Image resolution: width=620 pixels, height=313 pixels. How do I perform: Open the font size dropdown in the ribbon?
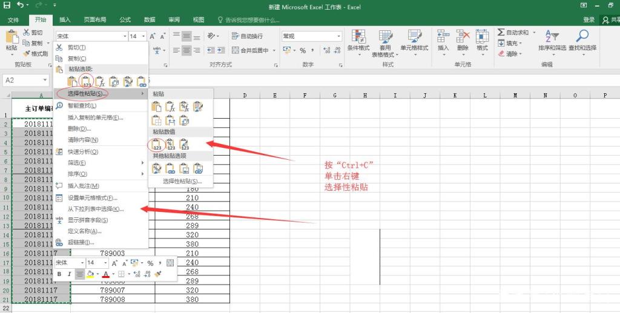click(x=143, y=36)
